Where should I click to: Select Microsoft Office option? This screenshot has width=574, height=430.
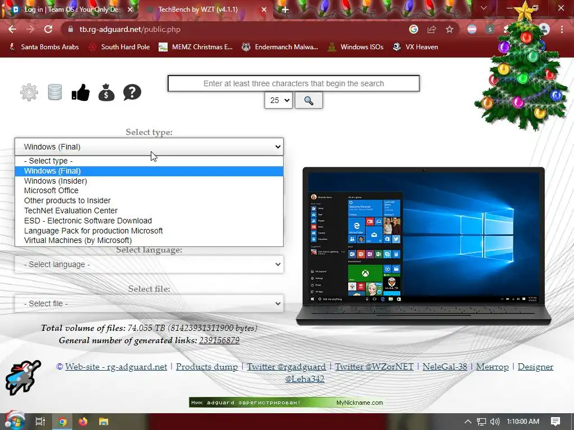point(149,190)
